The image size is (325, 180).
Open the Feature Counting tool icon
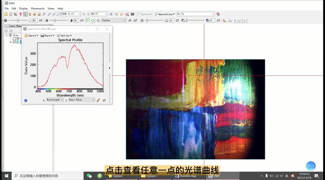click(x=132, y=14)
